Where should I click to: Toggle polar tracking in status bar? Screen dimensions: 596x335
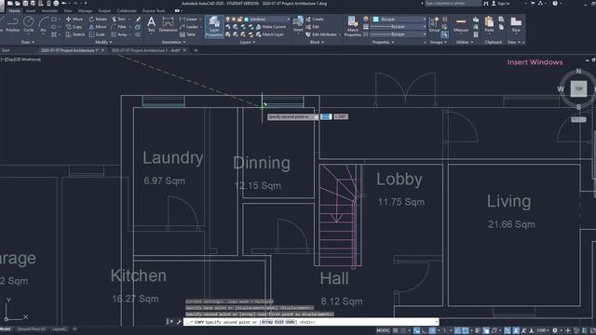432,331
